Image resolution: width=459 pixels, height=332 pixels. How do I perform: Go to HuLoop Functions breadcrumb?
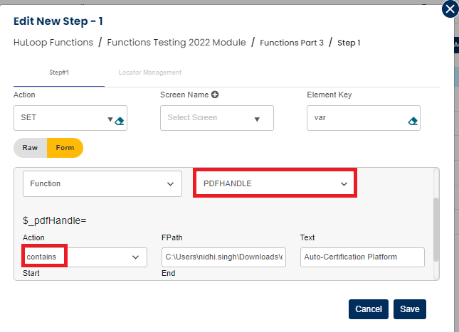[x=53, y=43]
